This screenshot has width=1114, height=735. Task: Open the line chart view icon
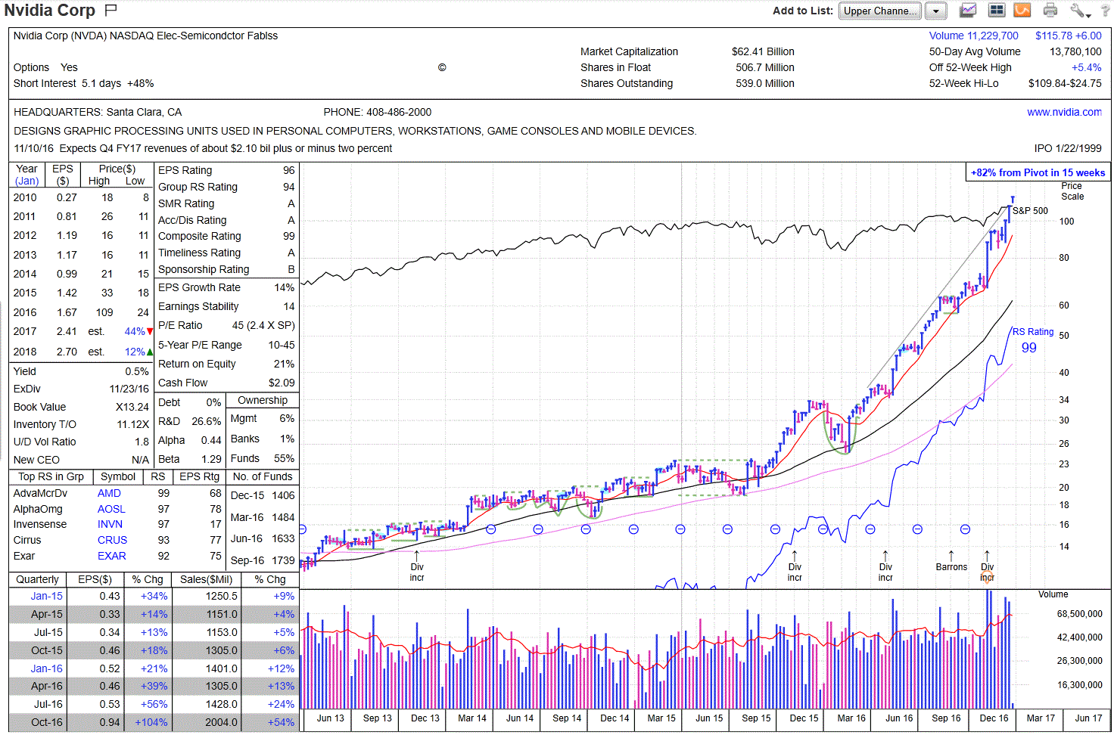pos(968,11)
